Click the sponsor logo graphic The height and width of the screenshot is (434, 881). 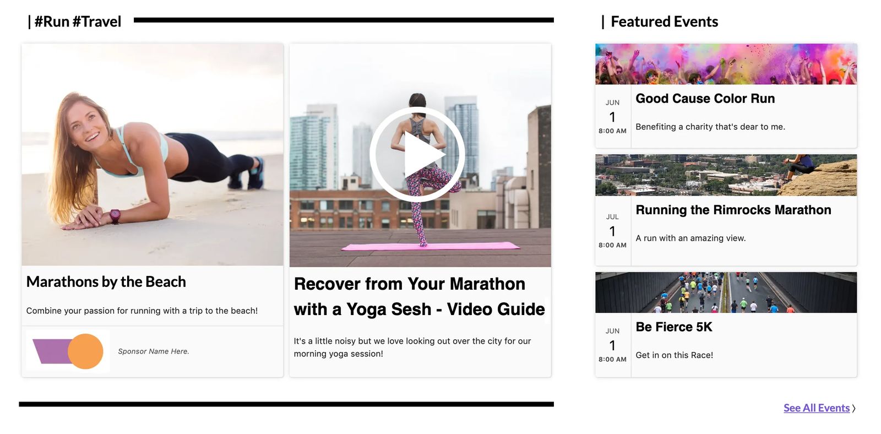(x=68, y=351)
